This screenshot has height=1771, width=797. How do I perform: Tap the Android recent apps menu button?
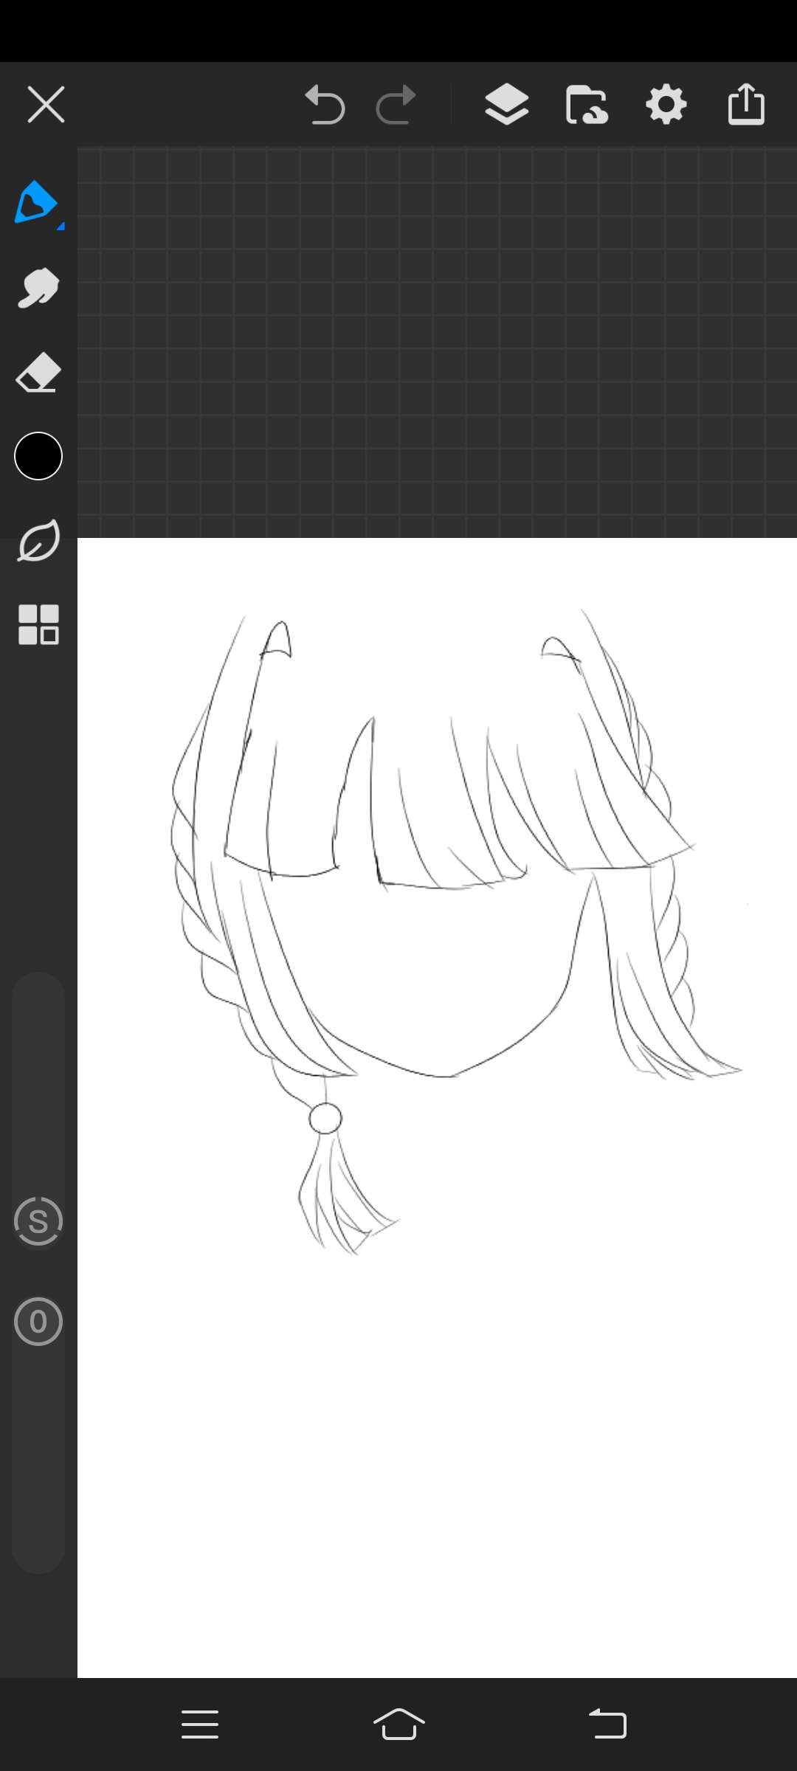click(x=200, y=1725)
